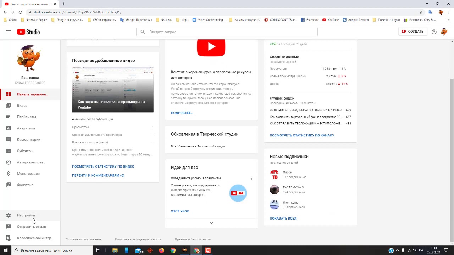This screenshot has width=454, height=255.
Task: Expand the bookmarks bar overflow chevron
Action: (449, 20)
